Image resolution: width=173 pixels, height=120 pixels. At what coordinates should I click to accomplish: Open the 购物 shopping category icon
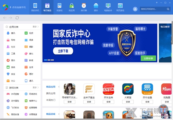tap(8, 40)
